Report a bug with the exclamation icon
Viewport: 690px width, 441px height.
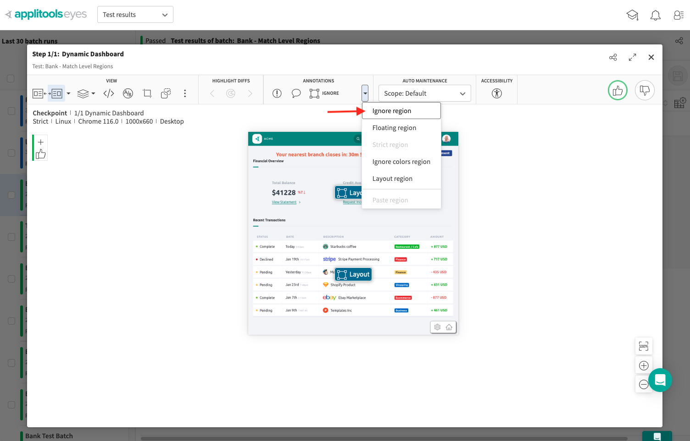tap(277, 93)
